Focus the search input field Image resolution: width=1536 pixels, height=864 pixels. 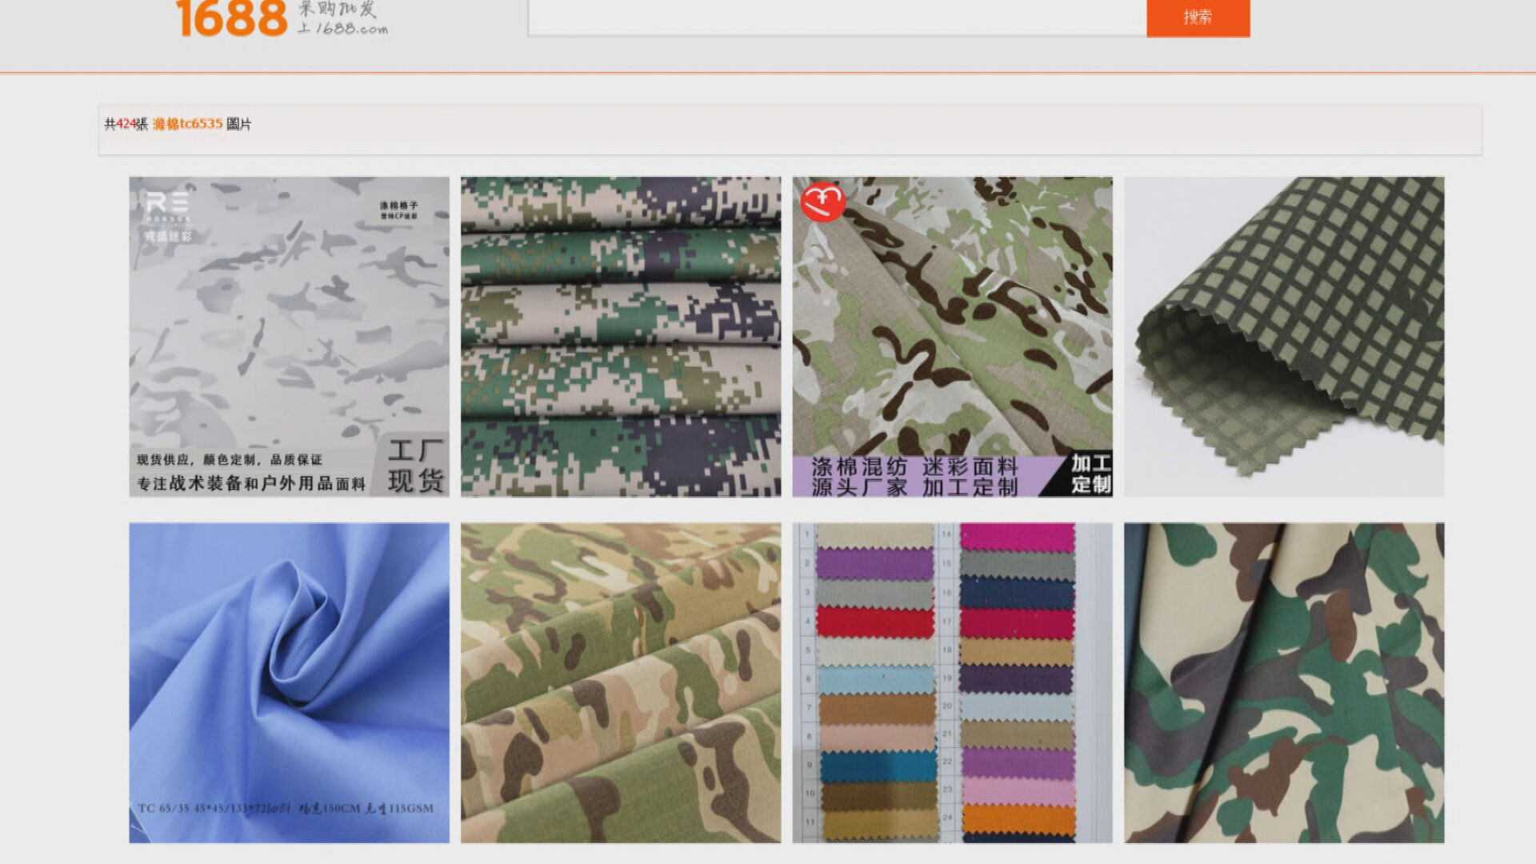(836, 18)
